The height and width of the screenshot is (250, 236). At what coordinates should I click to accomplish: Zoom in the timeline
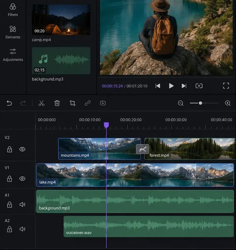[x=228, y=103]
